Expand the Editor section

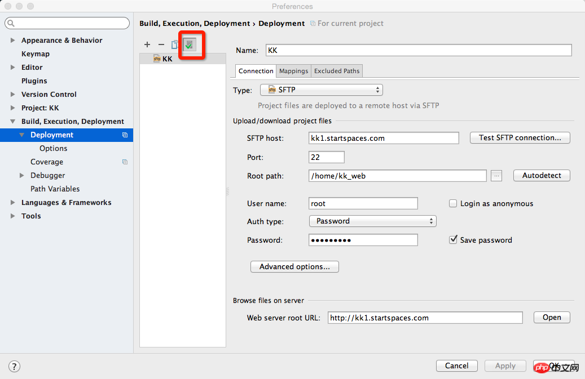pyautogui.click(x=12, y=68)
